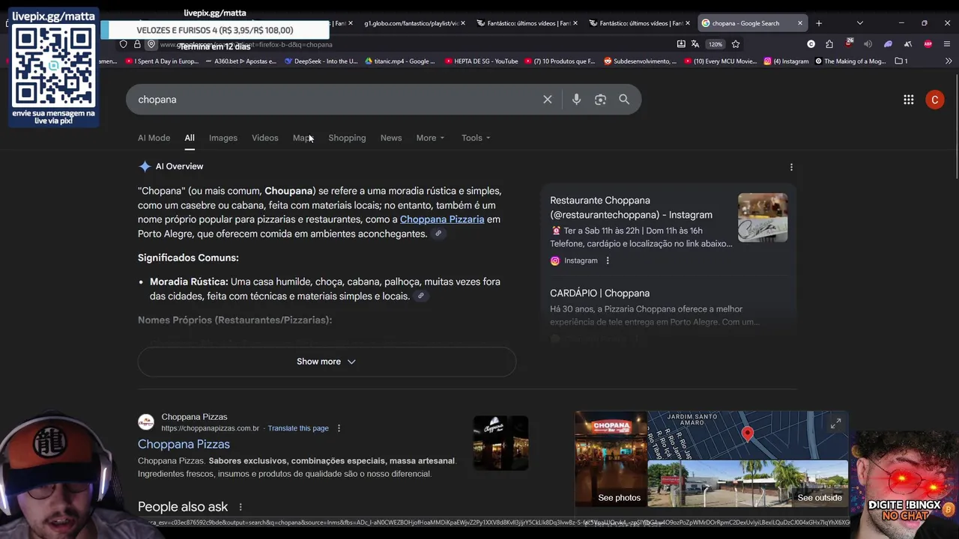Viewport: 959px width, 539px height.
Task: Open People also ask three-dot menu
Action: 240,508
